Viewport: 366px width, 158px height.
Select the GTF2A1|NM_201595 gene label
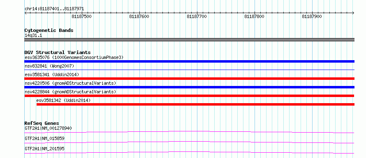[x=44, y=149]
